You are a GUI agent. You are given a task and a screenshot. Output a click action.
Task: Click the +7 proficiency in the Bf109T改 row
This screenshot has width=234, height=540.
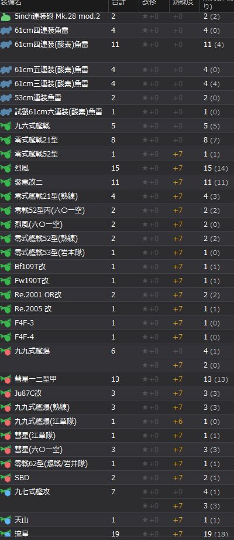(178, 267)
